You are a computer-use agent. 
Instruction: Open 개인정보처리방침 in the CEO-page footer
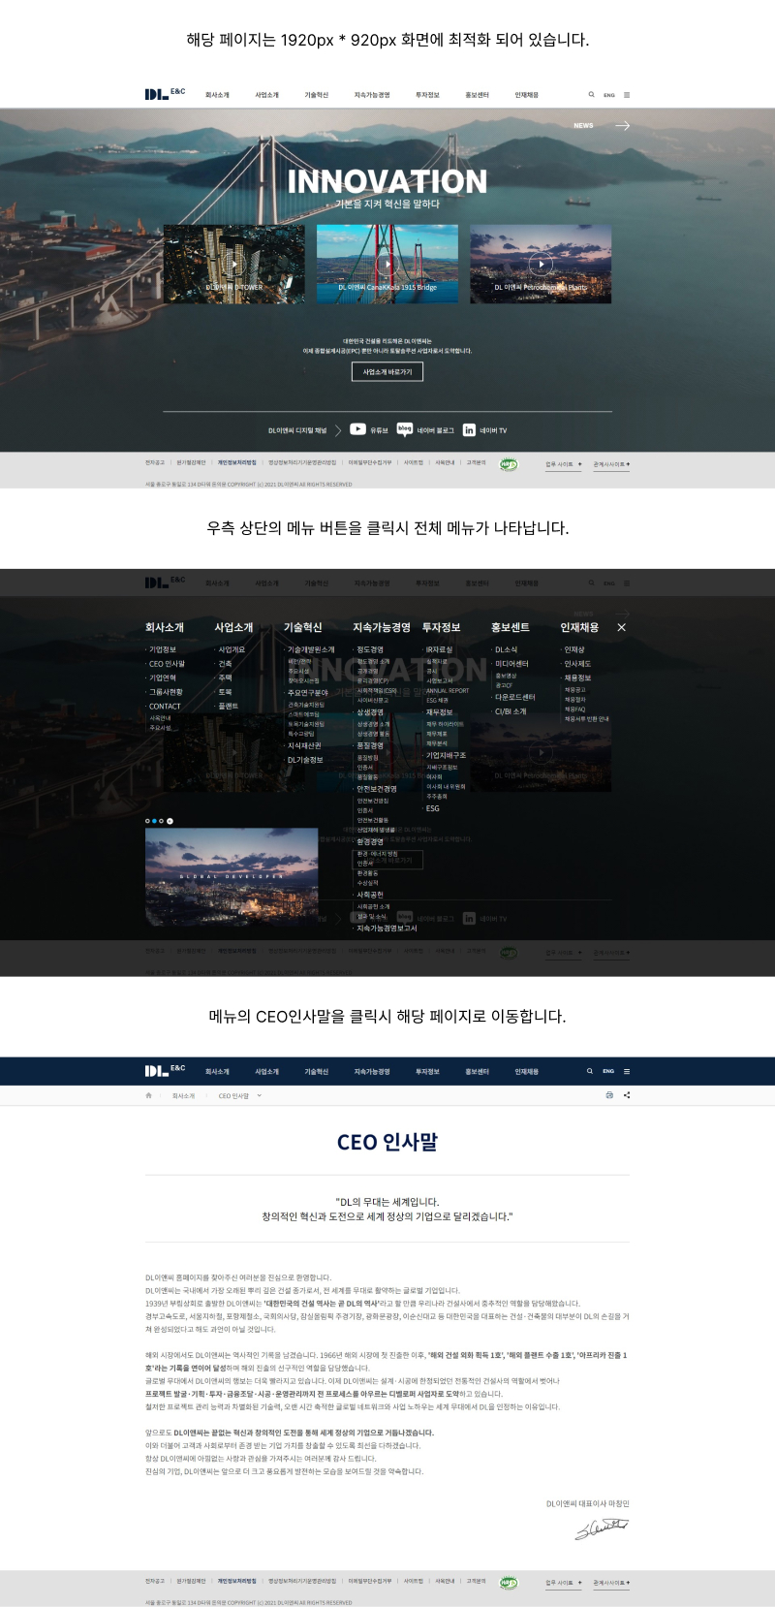(236, 1581)
